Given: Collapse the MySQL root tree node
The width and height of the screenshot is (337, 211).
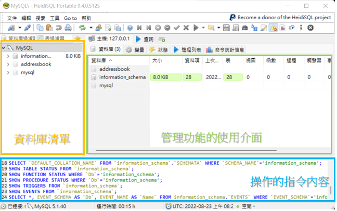Looking at the screenshot, I should coord(4,48).
